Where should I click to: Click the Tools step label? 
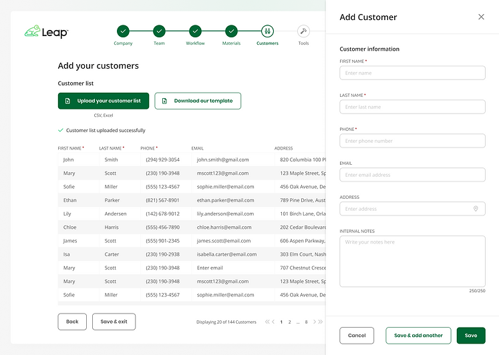[x=303, y=43]
